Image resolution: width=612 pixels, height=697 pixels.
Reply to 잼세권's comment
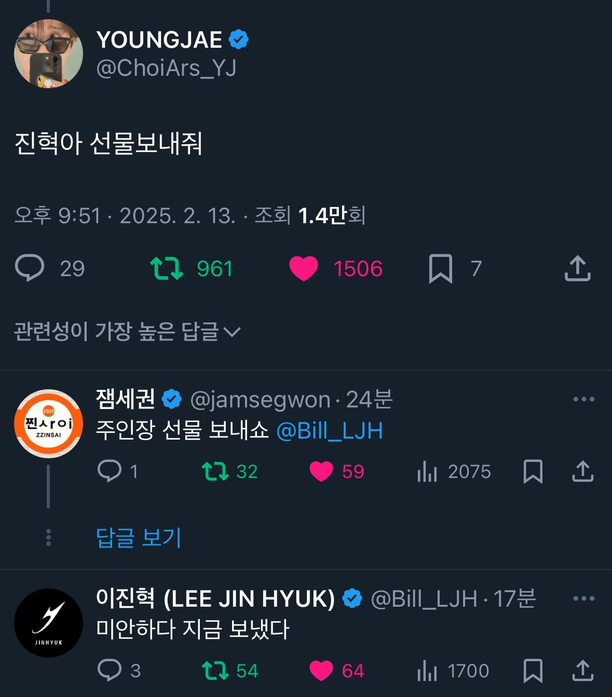pos(110,471)
